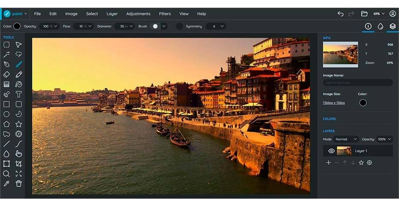Show the Layers panel tab icon

click(392, 26)
